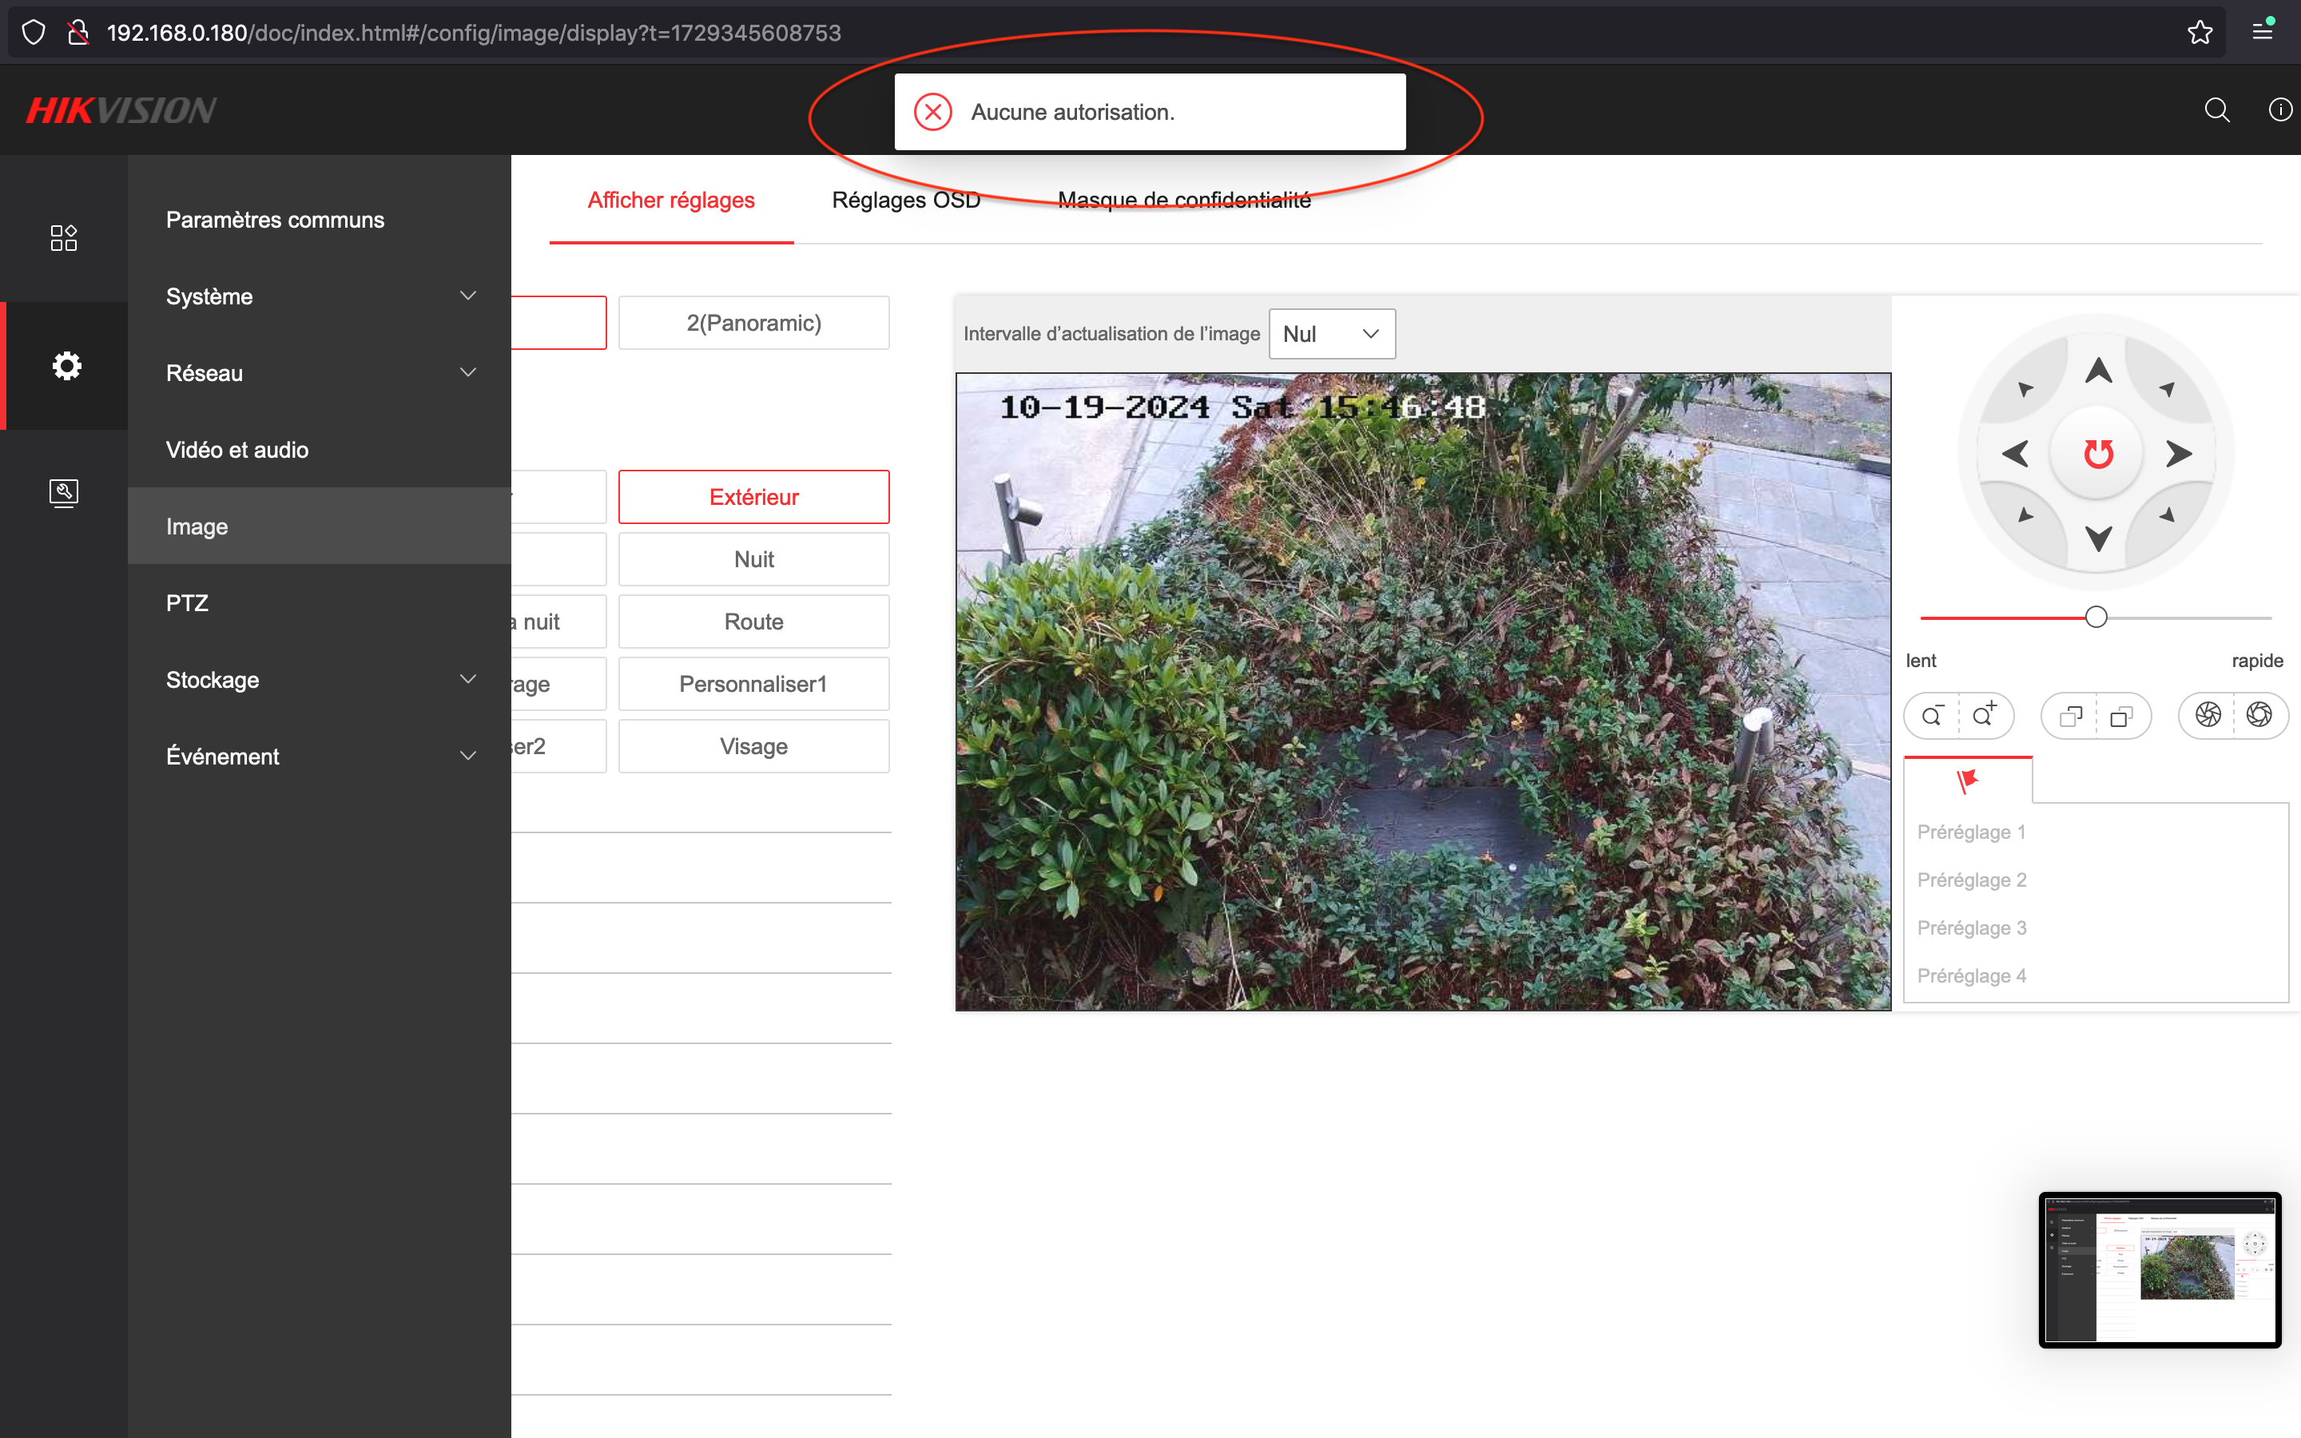The width and height of the screenshot is (2301, 1438).
Task: Select the Nuit scene mode
Action: point(753,559)
